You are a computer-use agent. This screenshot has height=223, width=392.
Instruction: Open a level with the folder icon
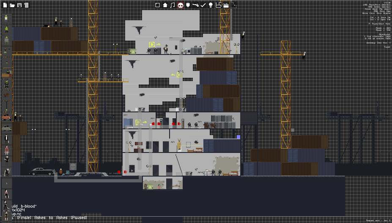(12, 5)
